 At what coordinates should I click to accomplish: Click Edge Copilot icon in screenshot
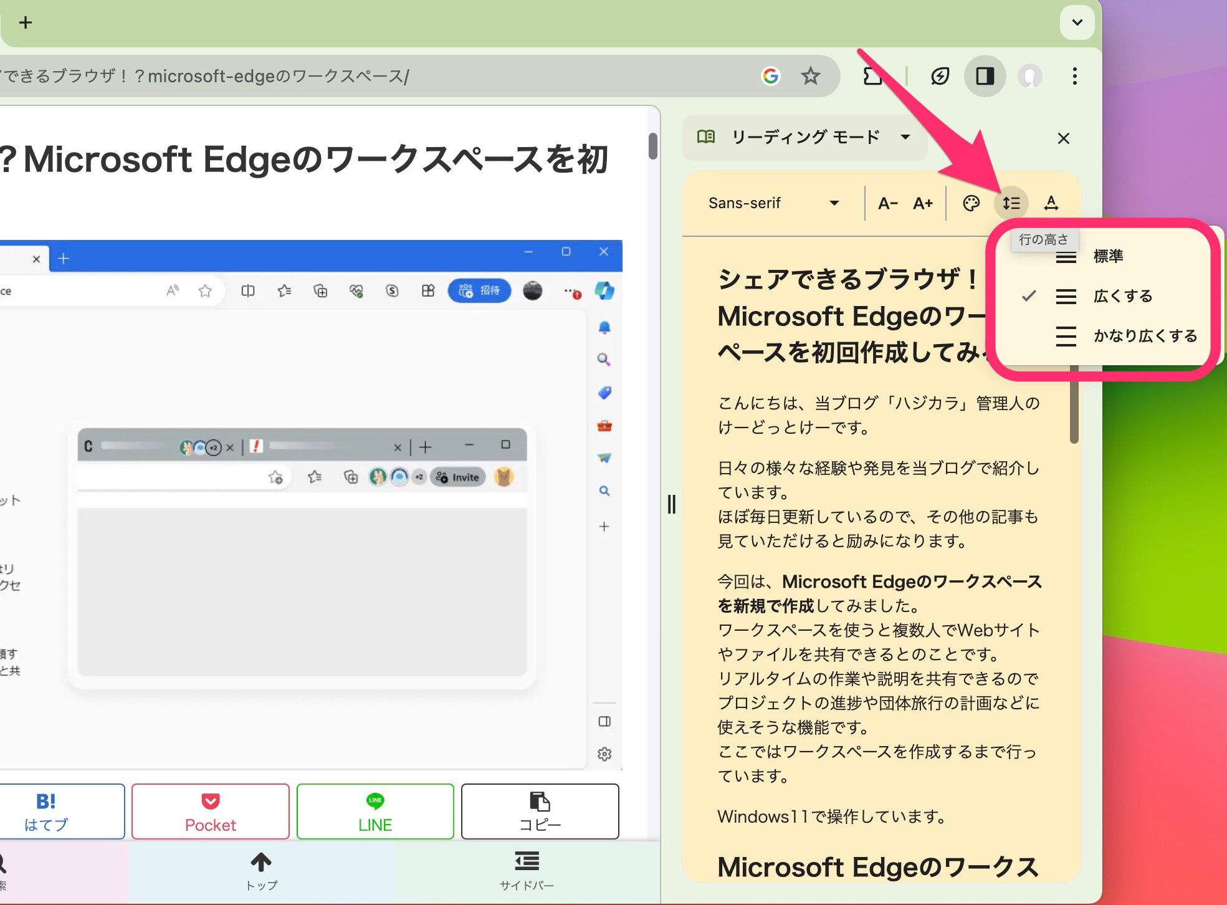[x=604, y=290]
